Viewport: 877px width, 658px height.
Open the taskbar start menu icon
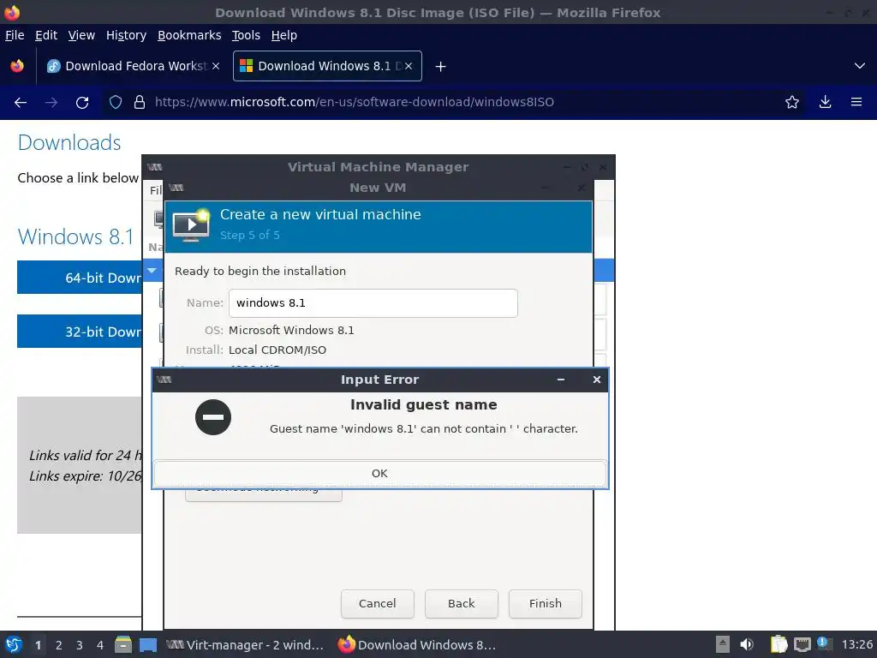tap(14, 644)
